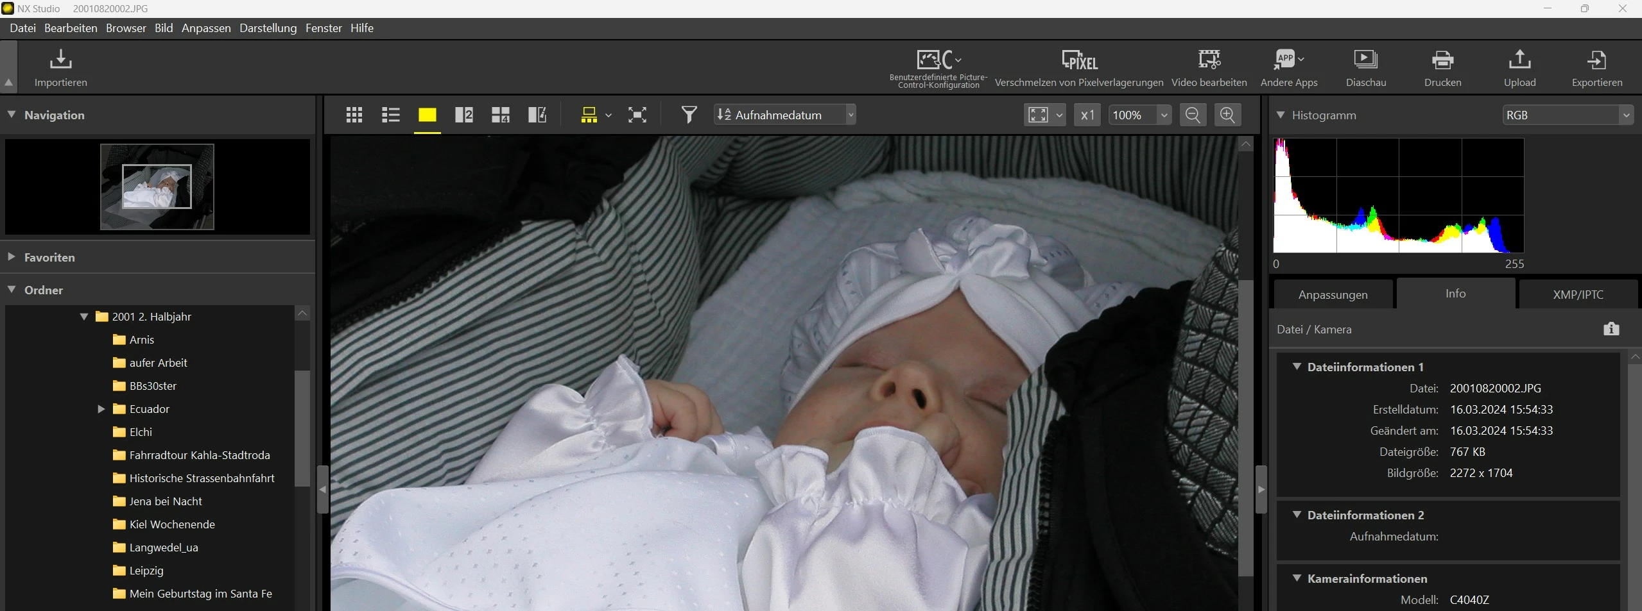Viewport: 1642px width, 611px height.
Task: Click the Exportieren icon
Action: [x=1596, y=60]
